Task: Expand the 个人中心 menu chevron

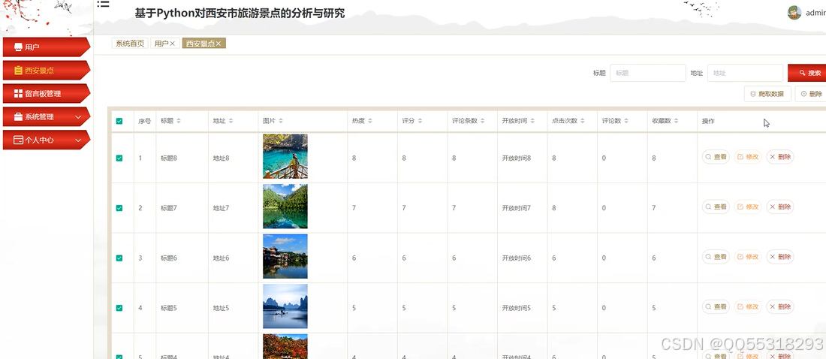Action: click(x=79, y=140)
